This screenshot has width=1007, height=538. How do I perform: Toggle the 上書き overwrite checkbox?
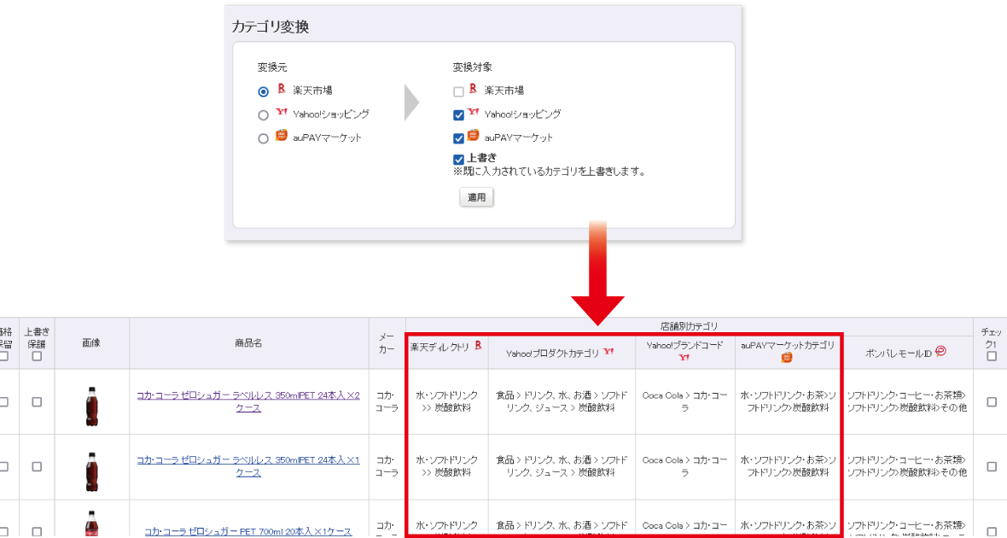458,160
